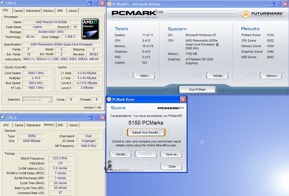Click the FSB:DRAM value '3:8'
The width and height of the screenshot is (289, 196).
[60, 163]
